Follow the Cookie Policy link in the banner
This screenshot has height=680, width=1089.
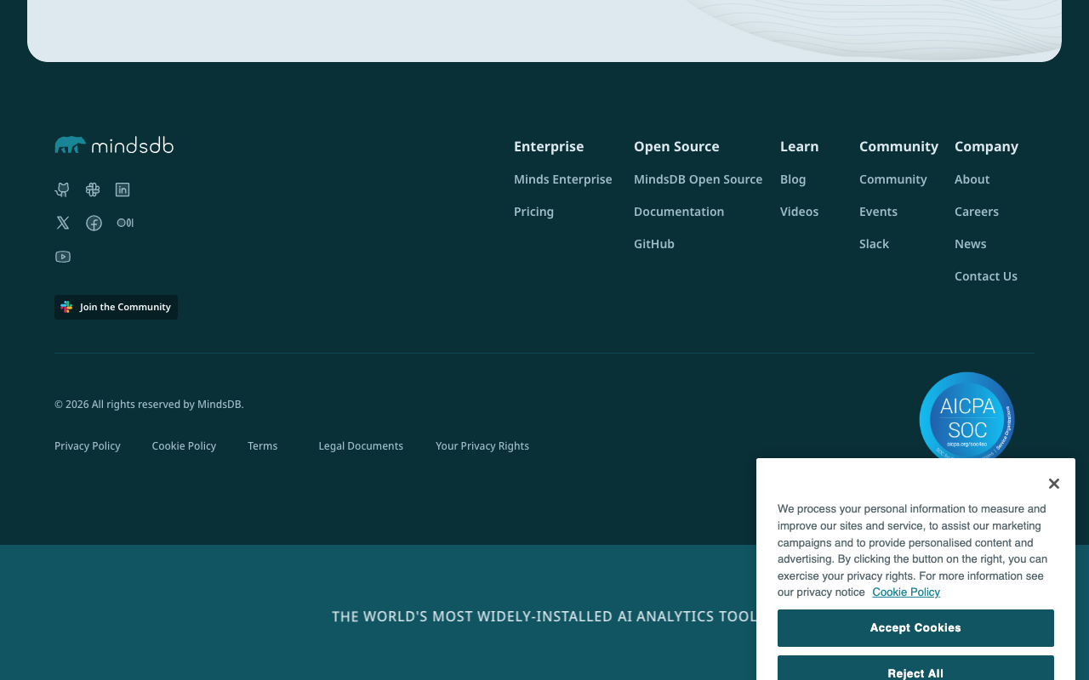906,592
